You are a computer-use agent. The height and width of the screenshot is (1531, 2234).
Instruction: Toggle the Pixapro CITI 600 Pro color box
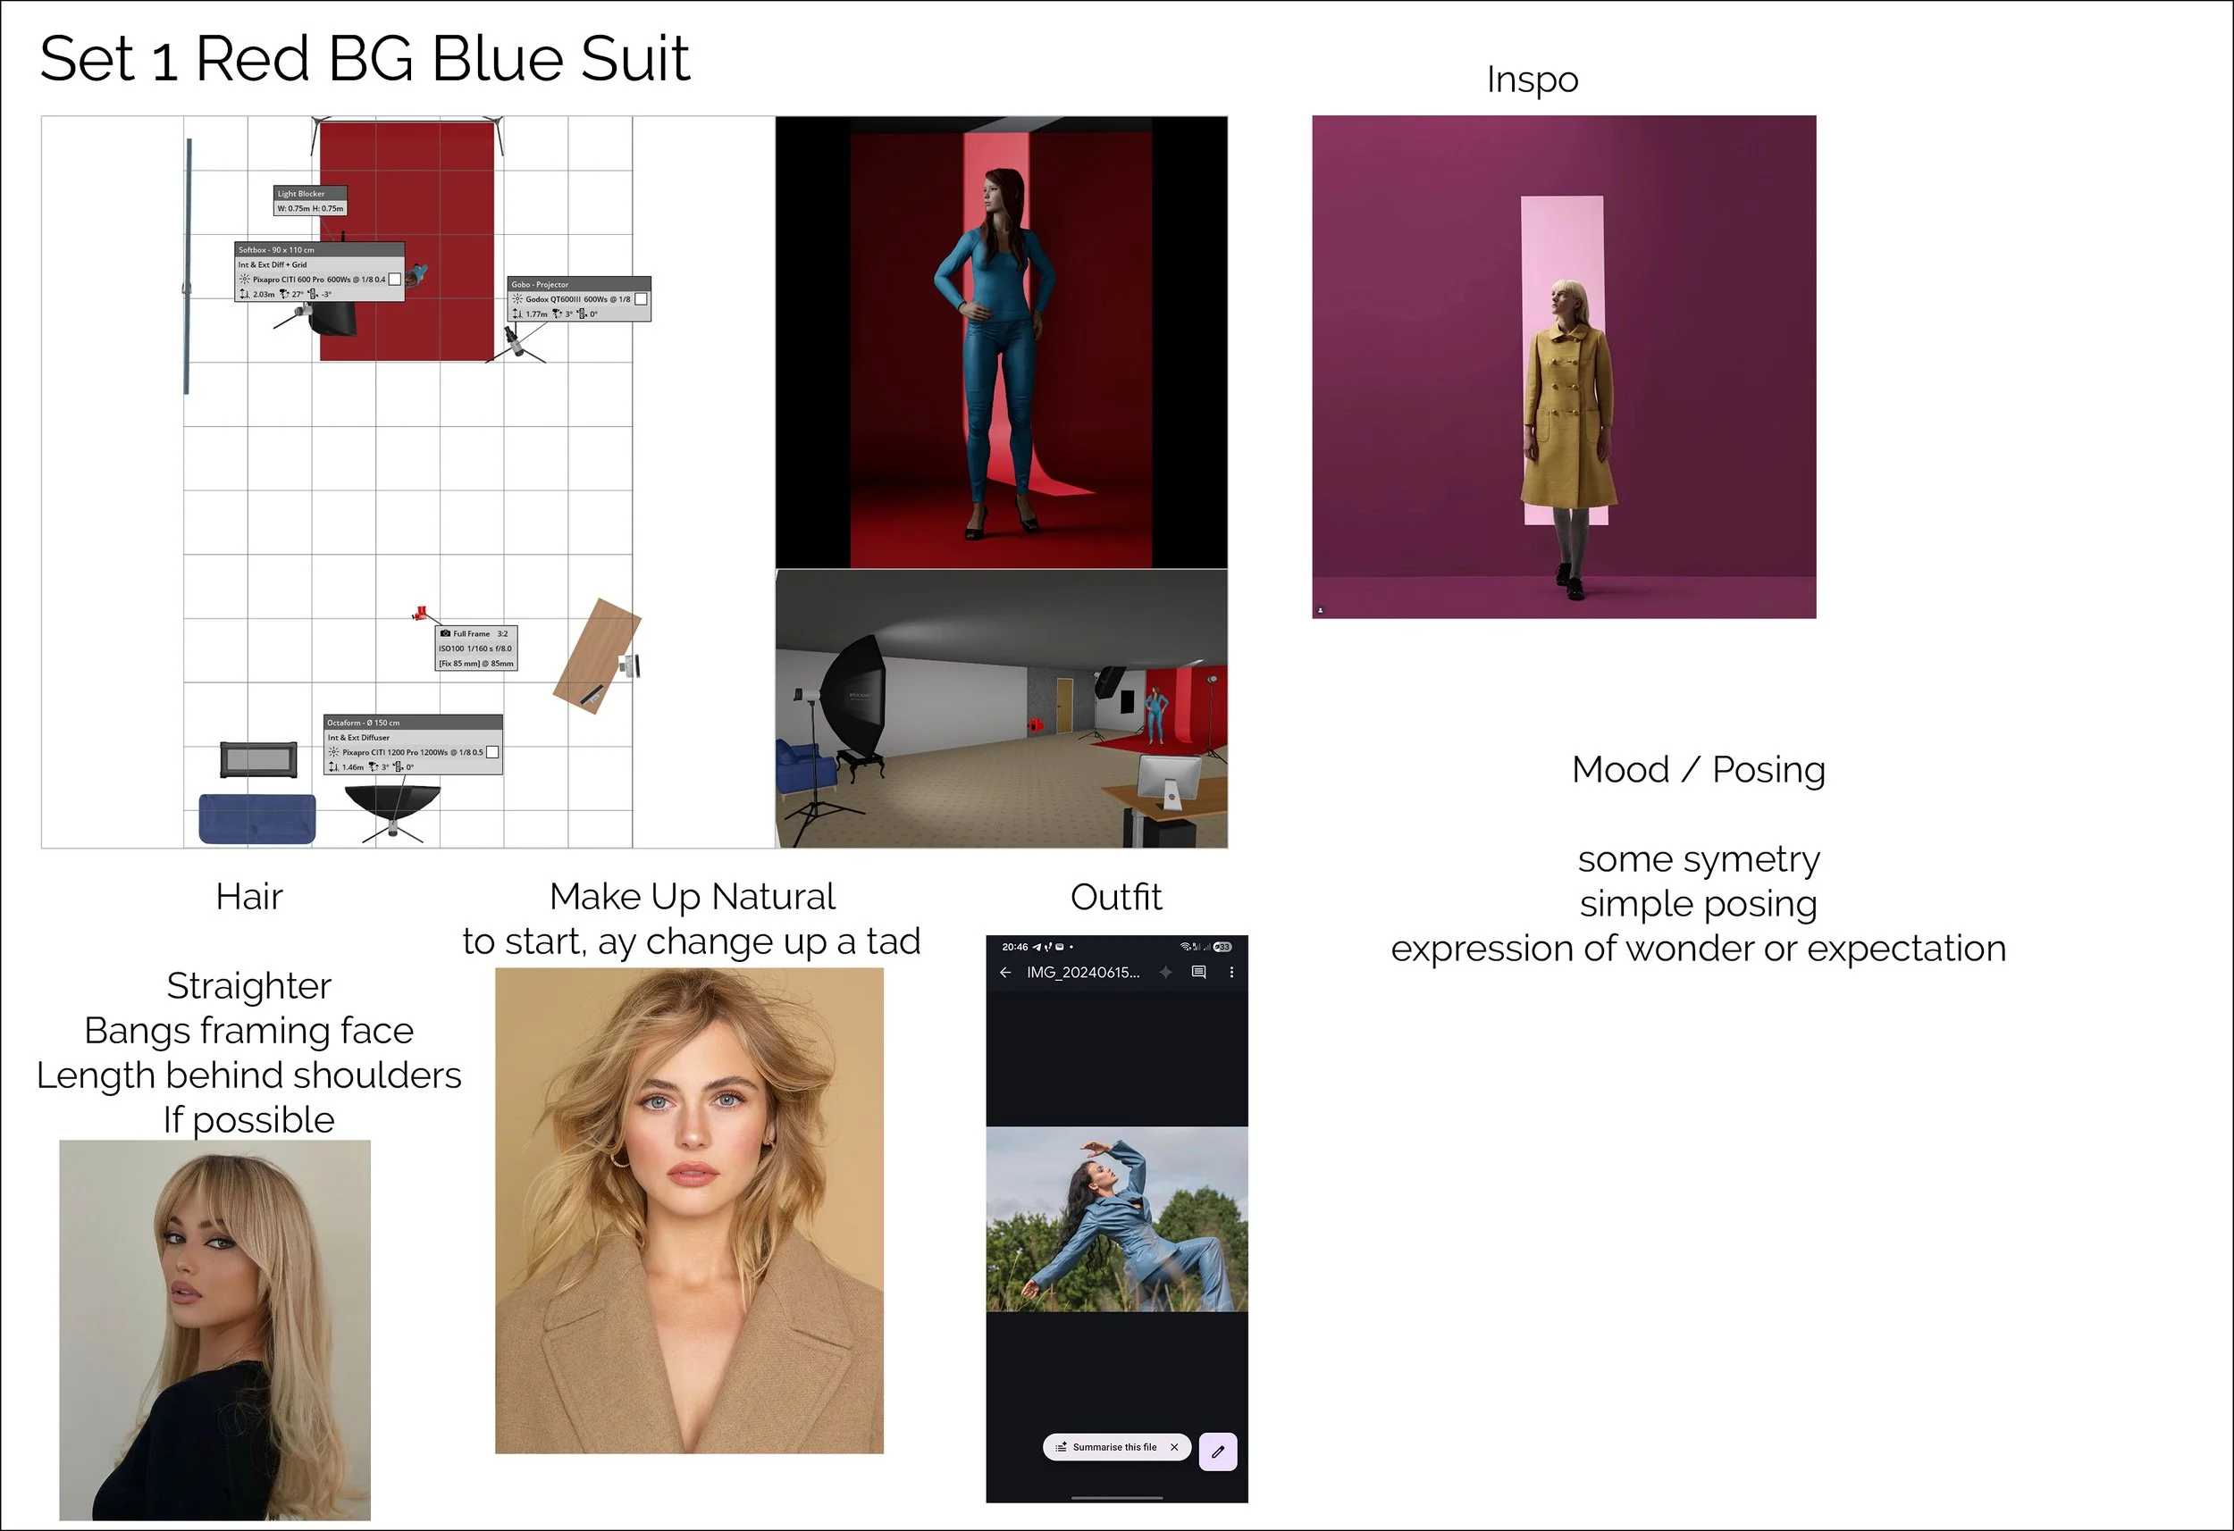tap(394, 280)
